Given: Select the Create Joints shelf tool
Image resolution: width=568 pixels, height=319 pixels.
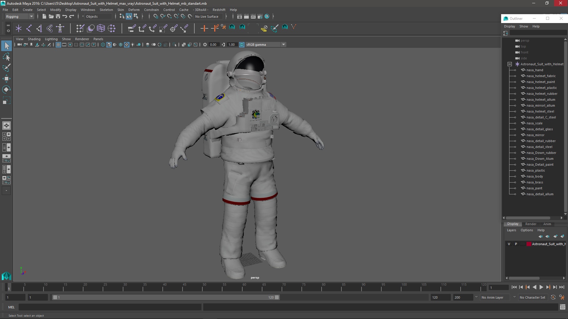Looking at the screenshot, I should coord(29,28).
